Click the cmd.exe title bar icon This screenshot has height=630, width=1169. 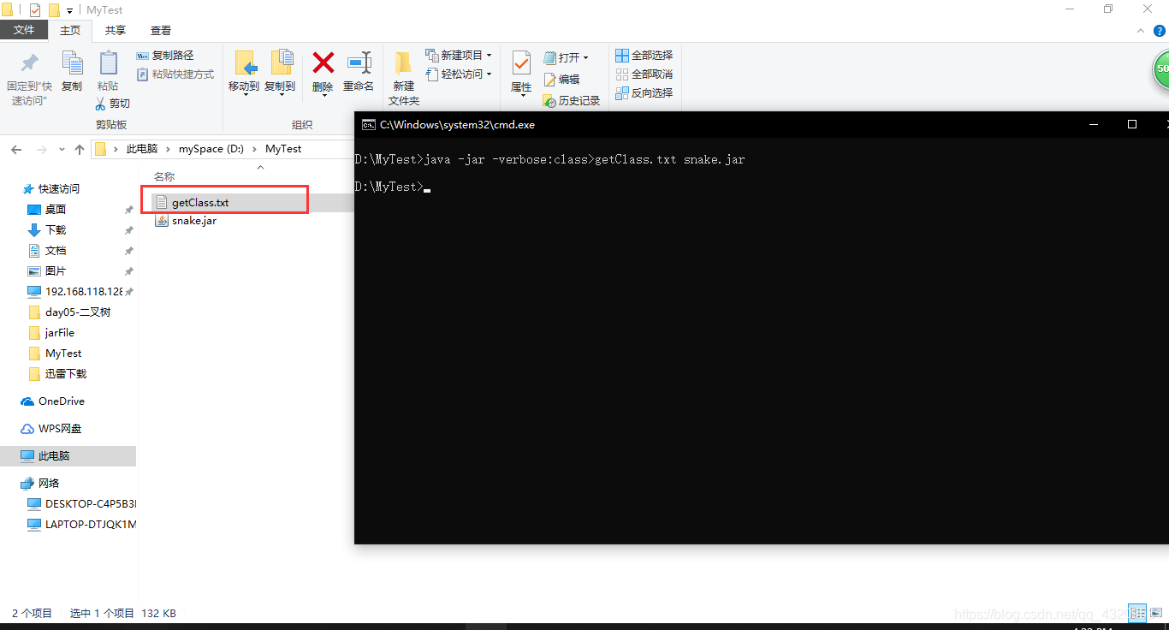point(368,124)
